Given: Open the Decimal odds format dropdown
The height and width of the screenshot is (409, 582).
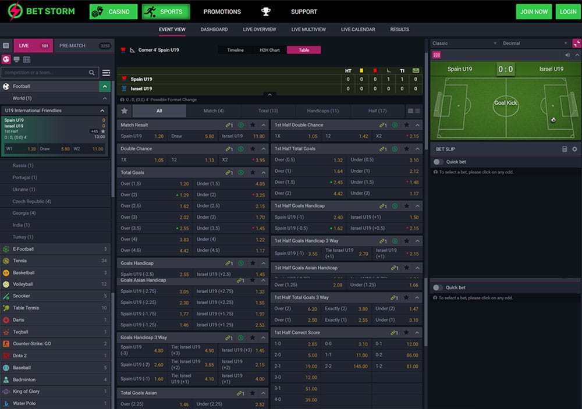Looking at the screenshot, I should [x=535, y=44].
